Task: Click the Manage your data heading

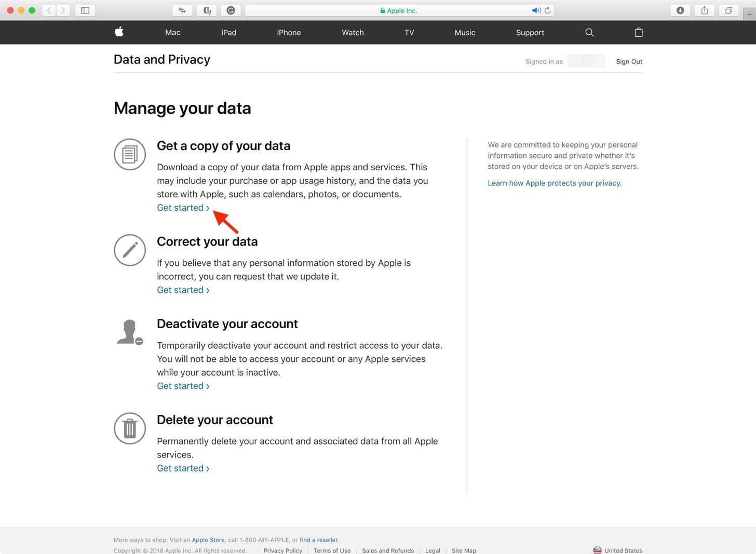Action: (182, 108)
